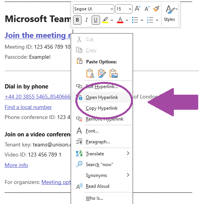The image size is (199, 204).
Task: Apply bulleted list formatting
Action: (135, 20)
